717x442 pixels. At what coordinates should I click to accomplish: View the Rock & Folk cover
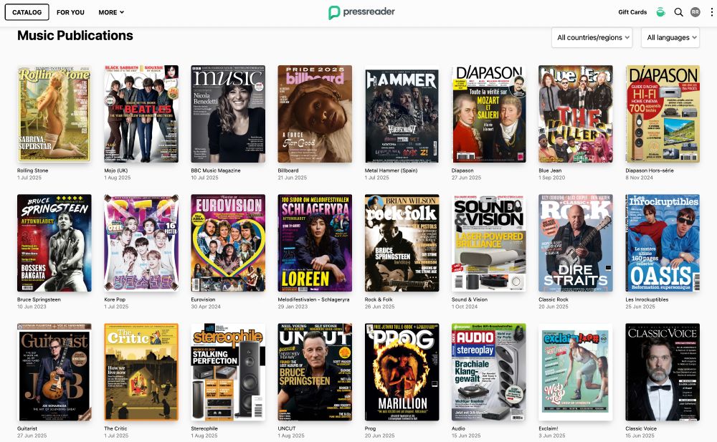pos(402,243)
